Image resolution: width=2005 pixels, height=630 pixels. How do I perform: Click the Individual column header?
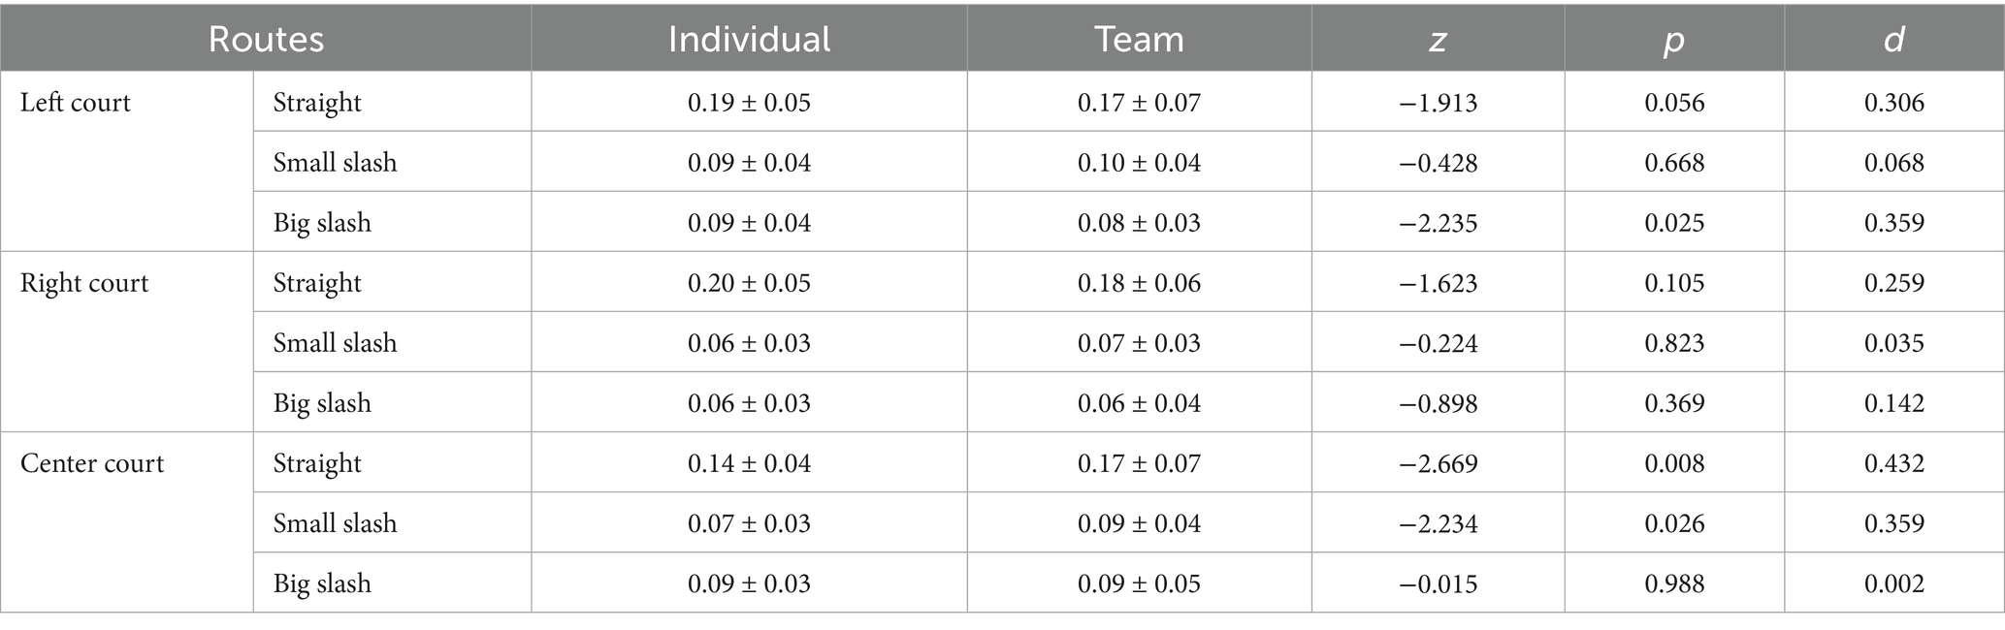[749, 40]
